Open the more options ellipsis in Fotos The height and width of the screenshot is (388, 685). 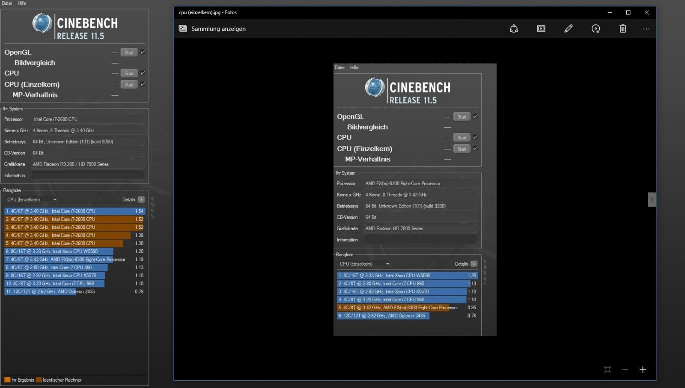click(646, 29)
